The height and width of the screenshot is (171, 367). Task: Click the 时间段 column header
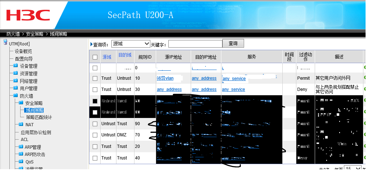point(289,57)
